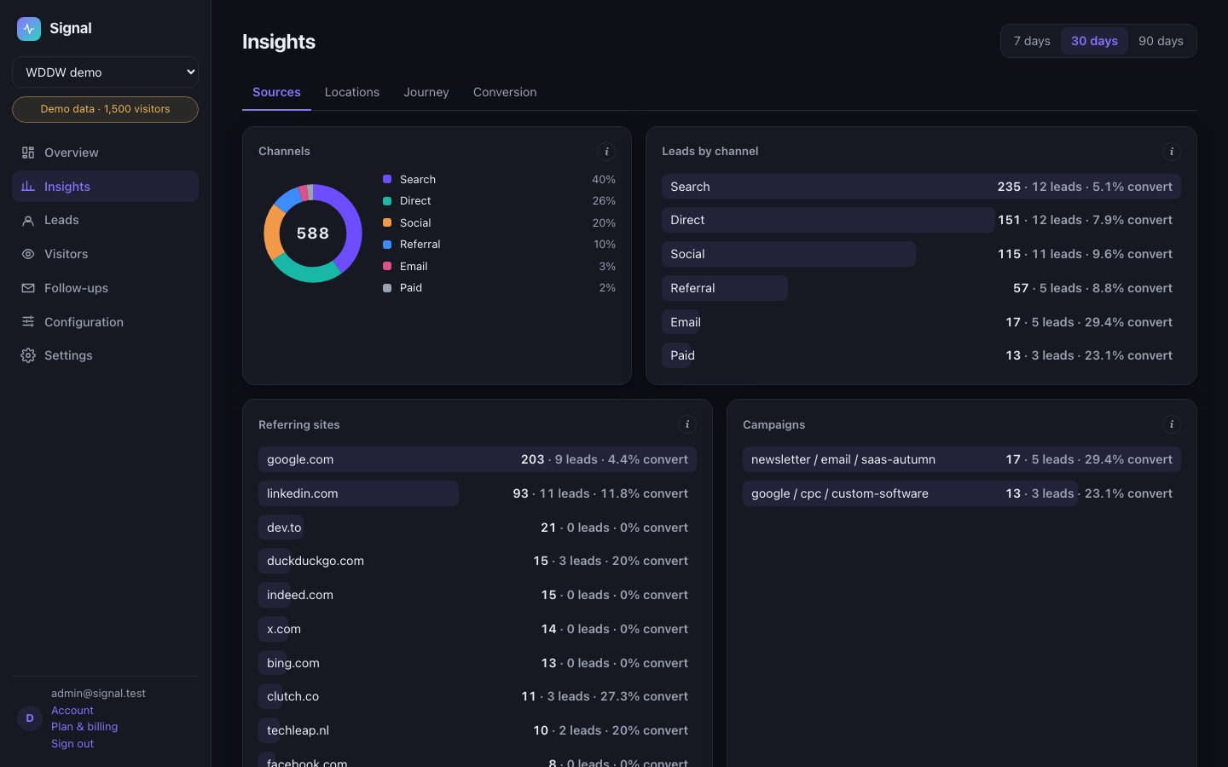Click the Direct teal legend swatch
Image resolution: width=1228 pixels, height=767 pixels.
point(387,201)
